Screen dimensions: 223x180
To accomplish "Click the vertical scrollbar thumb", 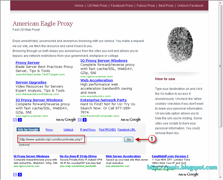I will coord(220,66).
